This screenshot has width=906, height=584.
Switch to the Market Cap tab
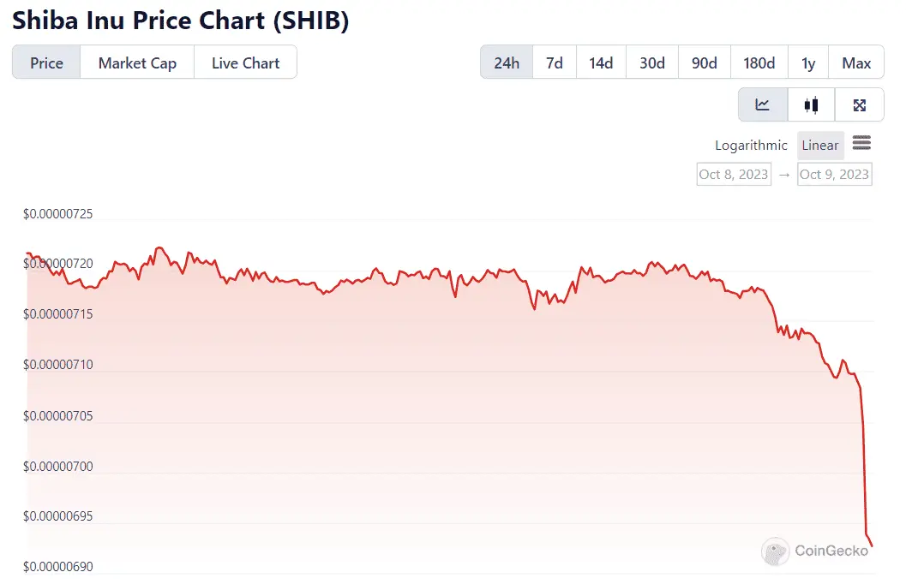point(136,63)
